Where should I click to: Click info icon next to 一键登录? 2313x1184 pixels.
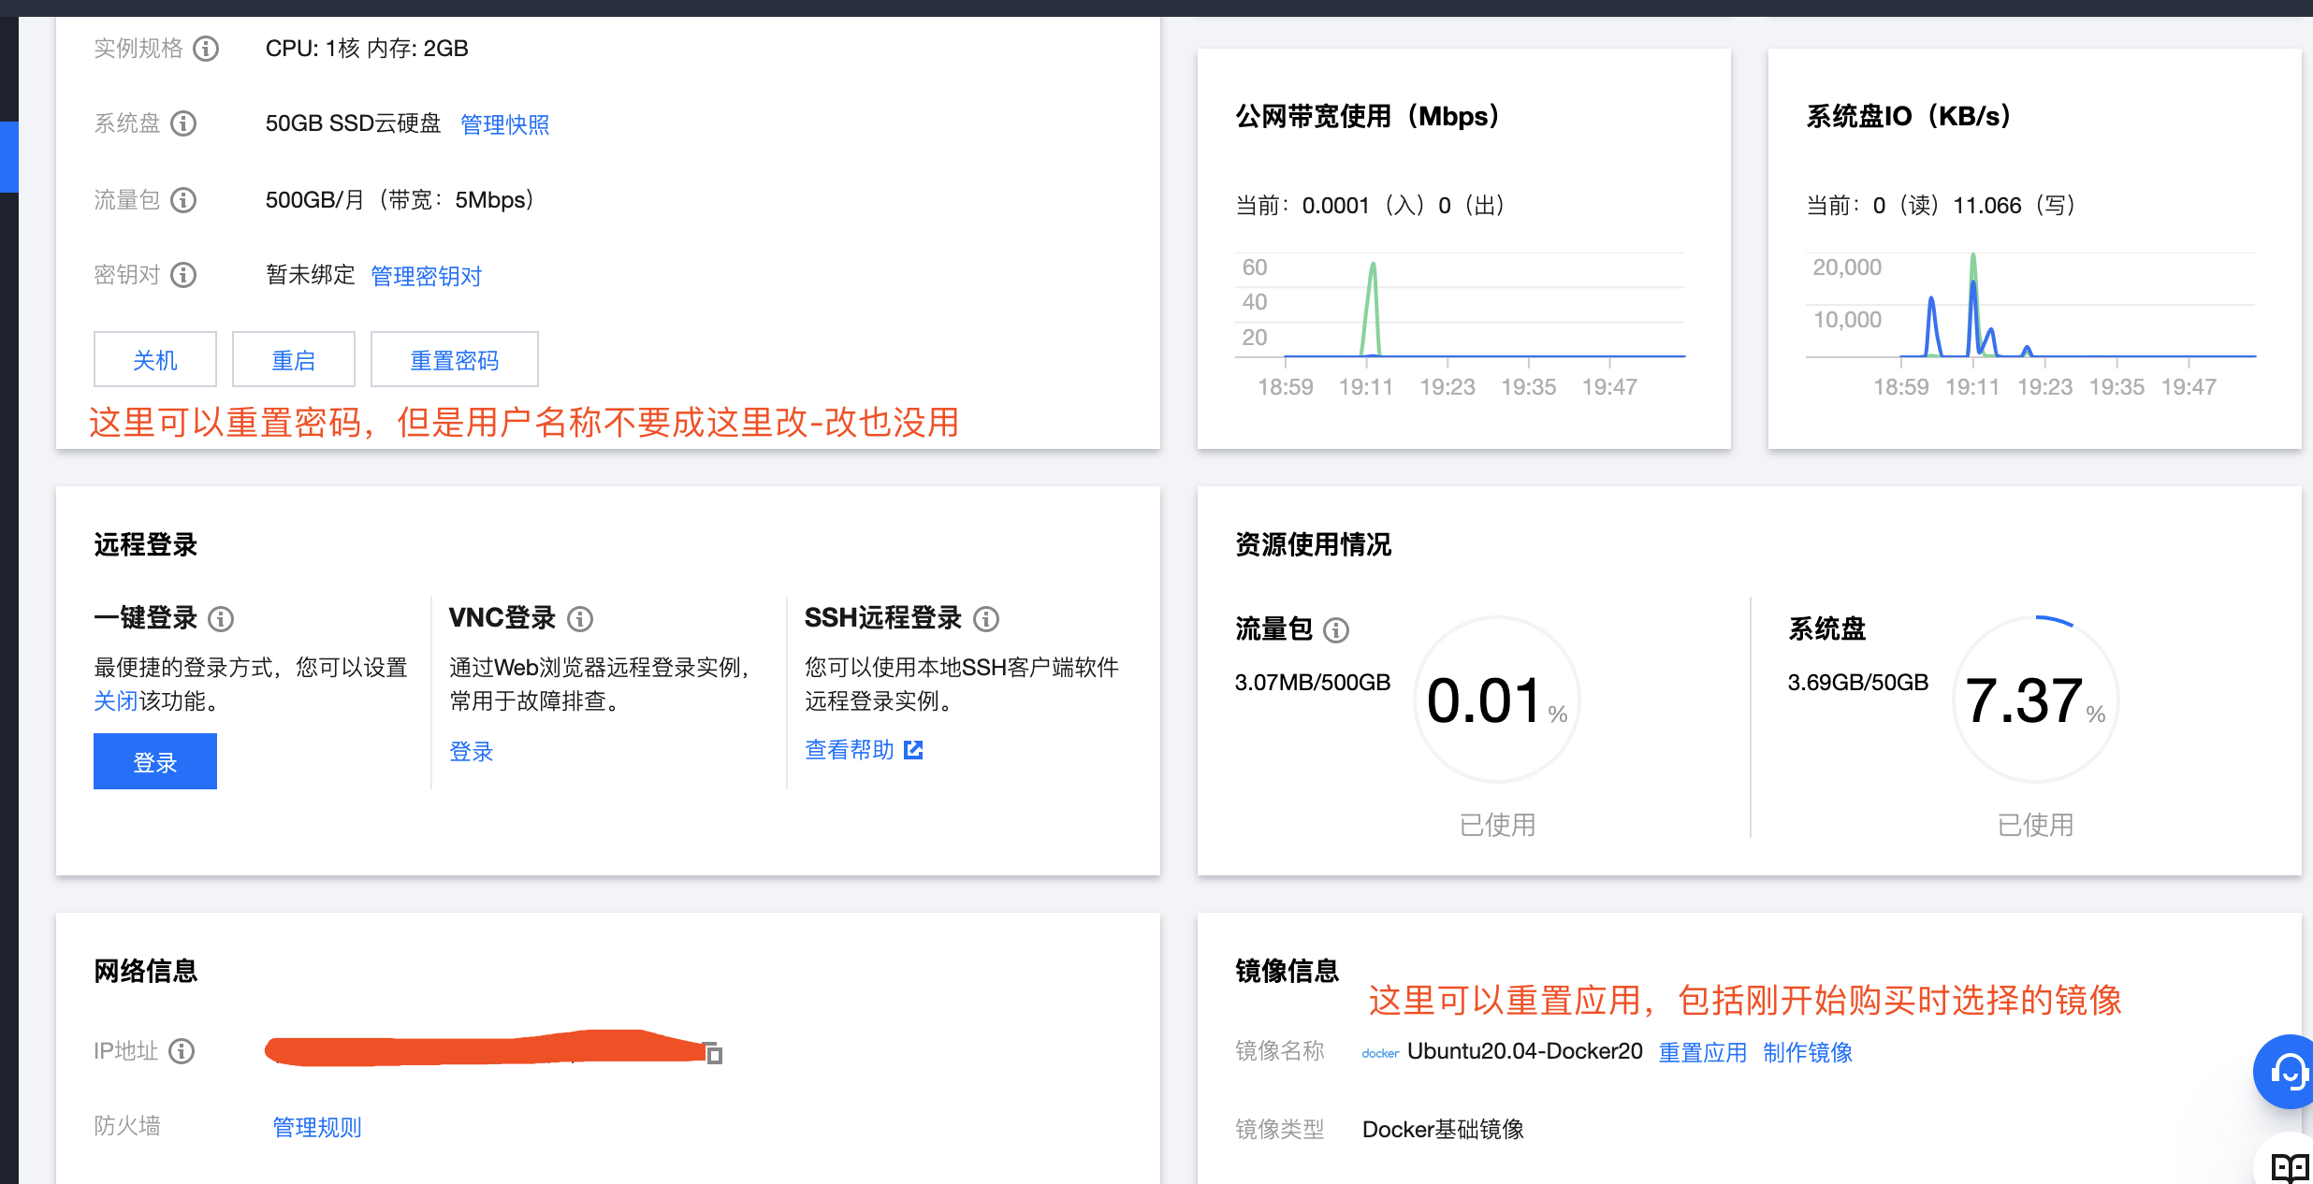tap(221, 619)
